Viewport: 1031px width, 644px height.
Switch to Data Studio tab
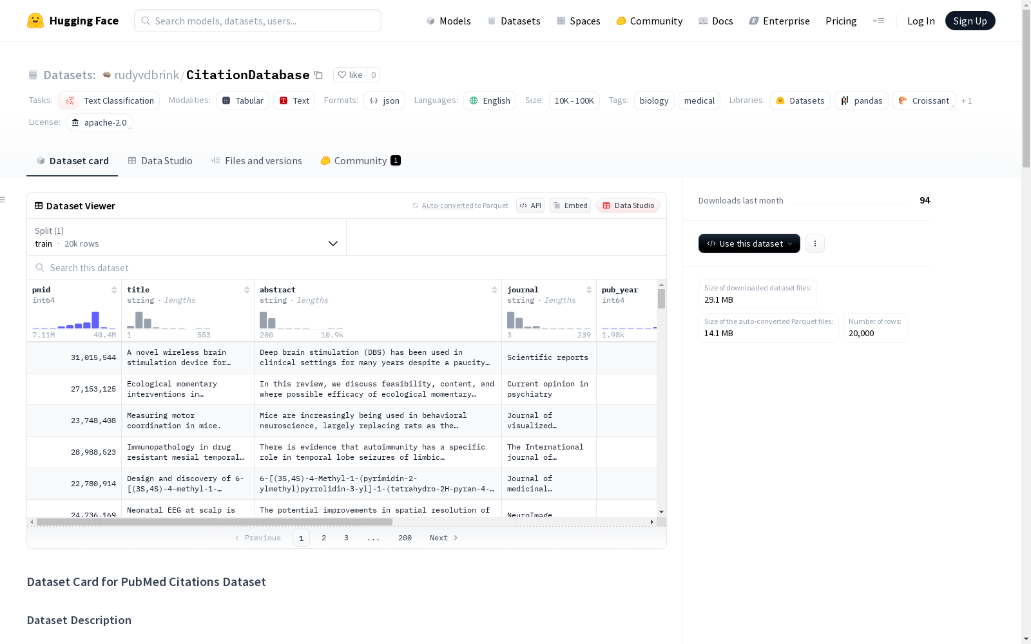pos(160,161)
